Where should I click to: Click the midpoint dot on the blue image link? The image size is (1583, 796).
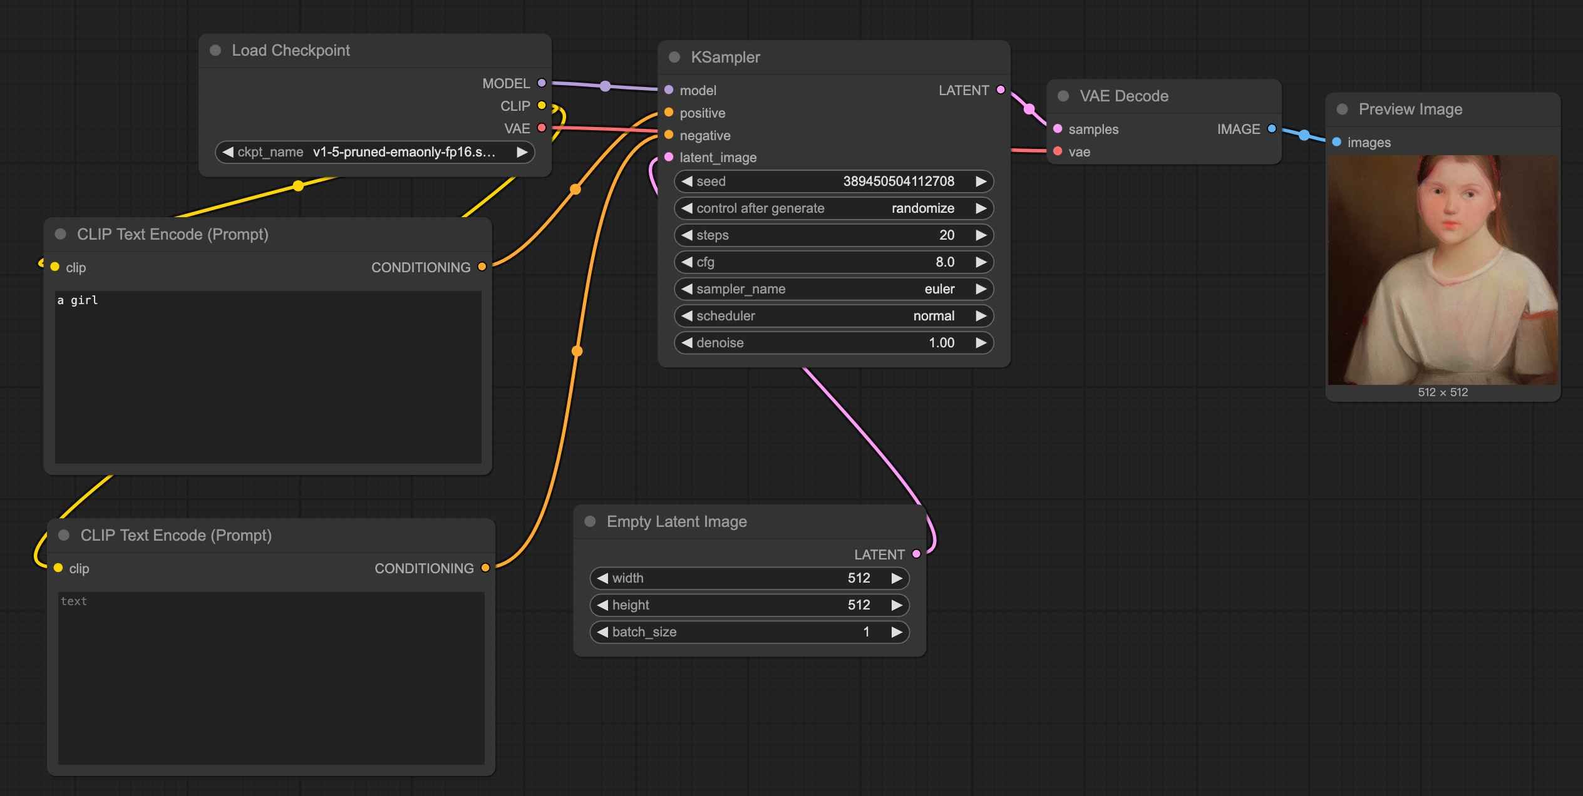point(1304,135)
